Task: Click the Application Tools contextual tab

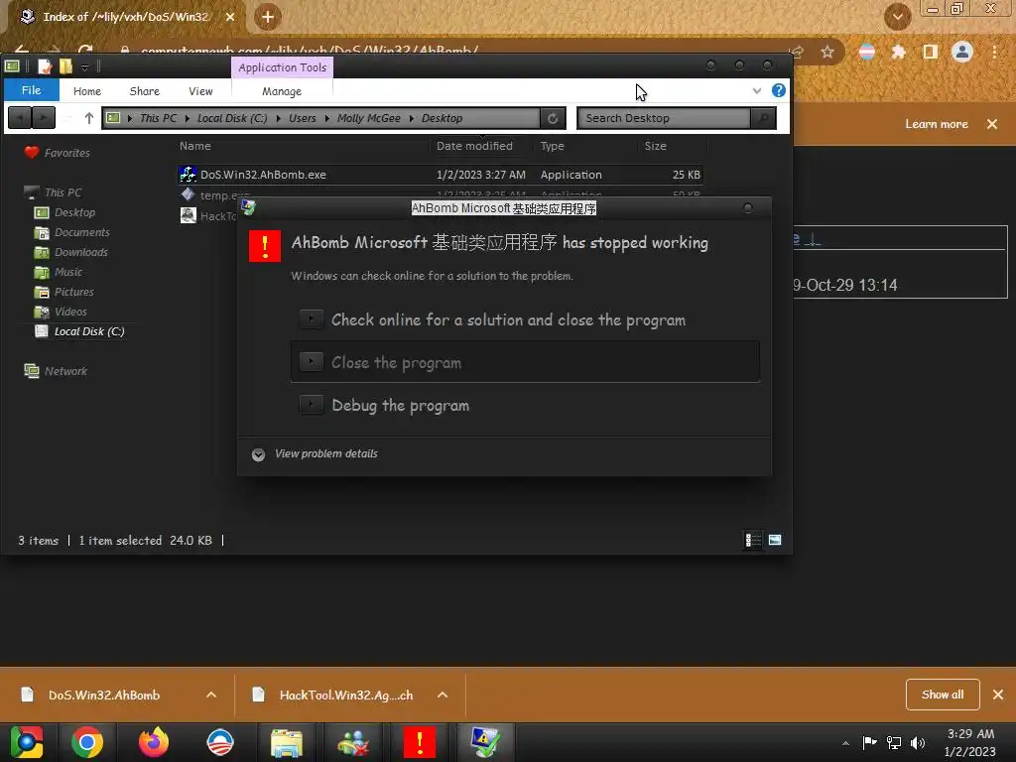Action: point(282,67)
